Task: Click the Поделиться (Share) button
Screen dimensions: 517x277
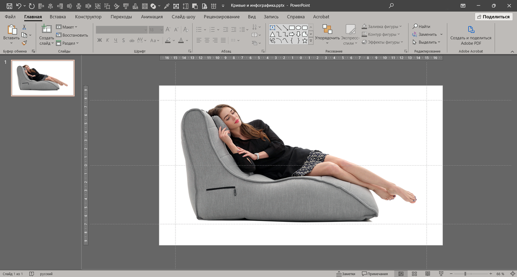Action: pyautogui.click(x=493, y=16)
